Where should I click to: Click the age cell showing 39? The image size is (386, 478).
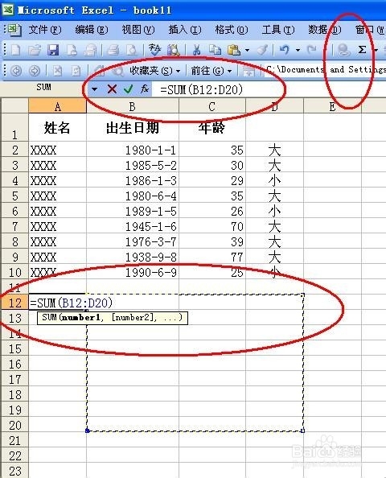point(212,241)
